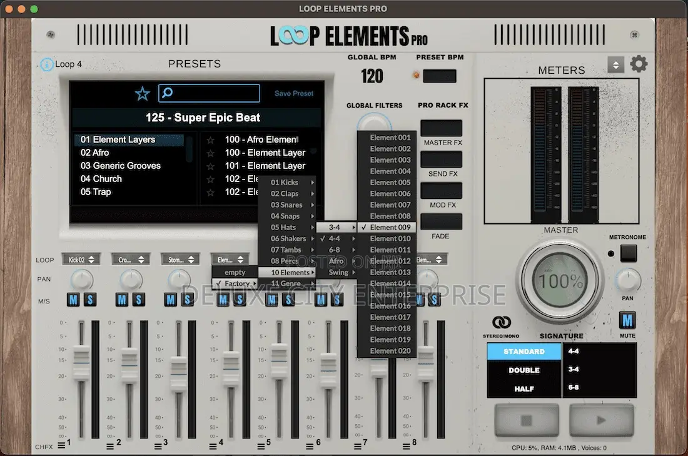Viewport: 688px width, 456px height.
Task: Click the magnifier search icon
Action: (x=167, y=93)
